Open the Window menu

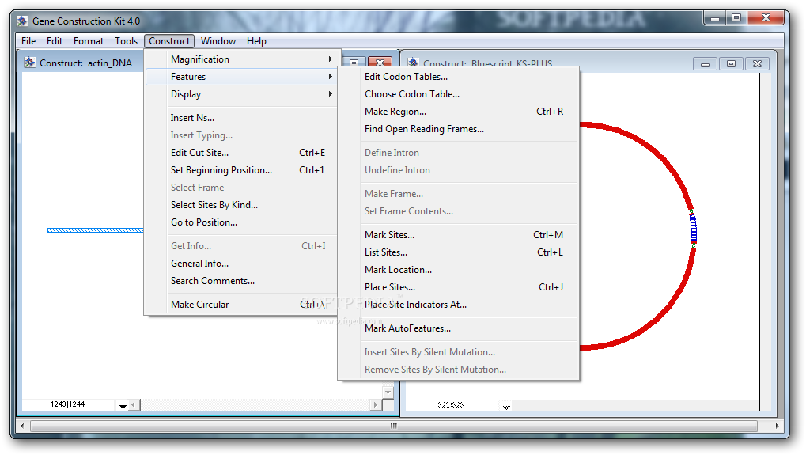(218, 41)
